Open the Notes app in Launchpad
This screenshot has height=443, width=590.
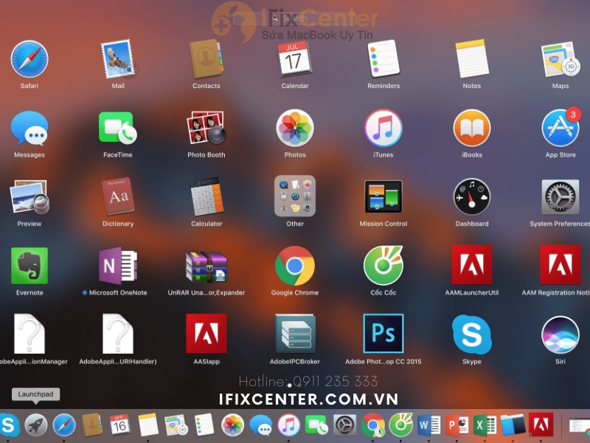click(x=472, y=59)
